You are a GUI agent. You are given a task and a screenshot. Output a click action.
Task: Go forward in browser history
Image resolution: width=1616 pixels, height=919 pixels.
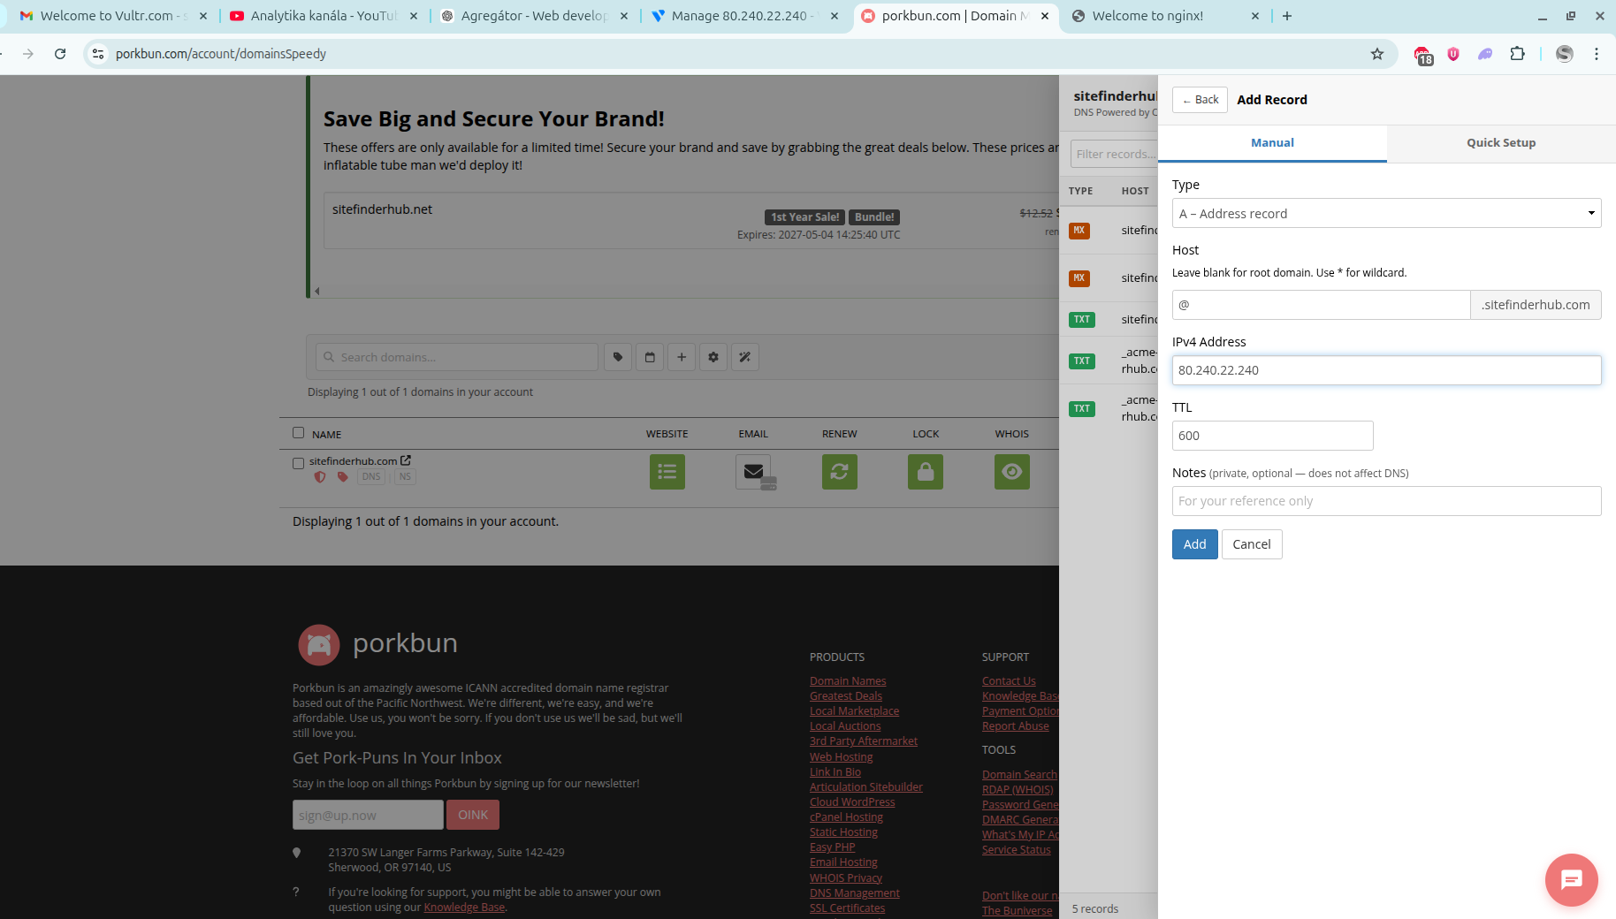[x=28, y=54]
